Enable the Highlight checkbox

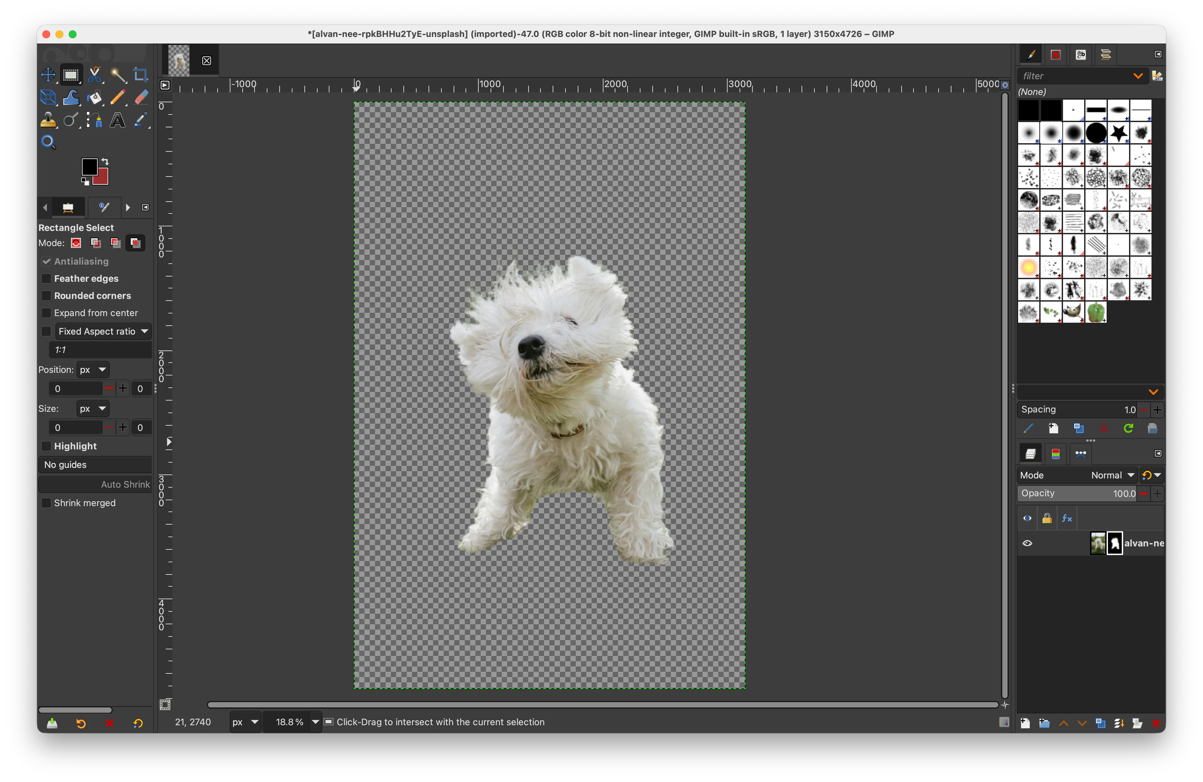coord(47,446)
